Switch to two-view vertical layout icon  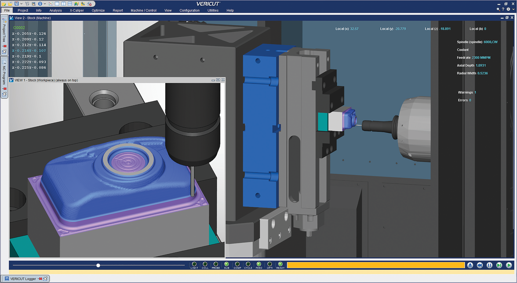tap(63, 4)
